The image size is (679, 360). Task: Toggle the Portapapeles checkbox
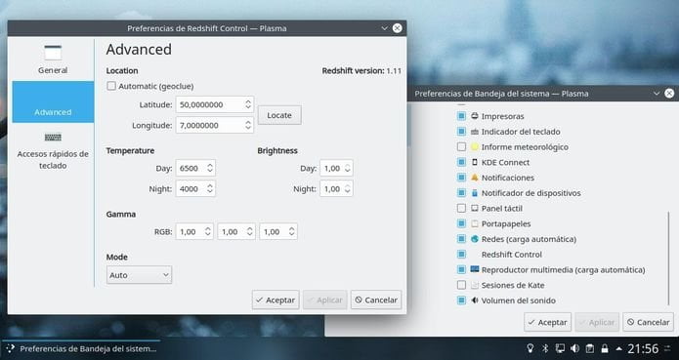click(x=461, y=223)
